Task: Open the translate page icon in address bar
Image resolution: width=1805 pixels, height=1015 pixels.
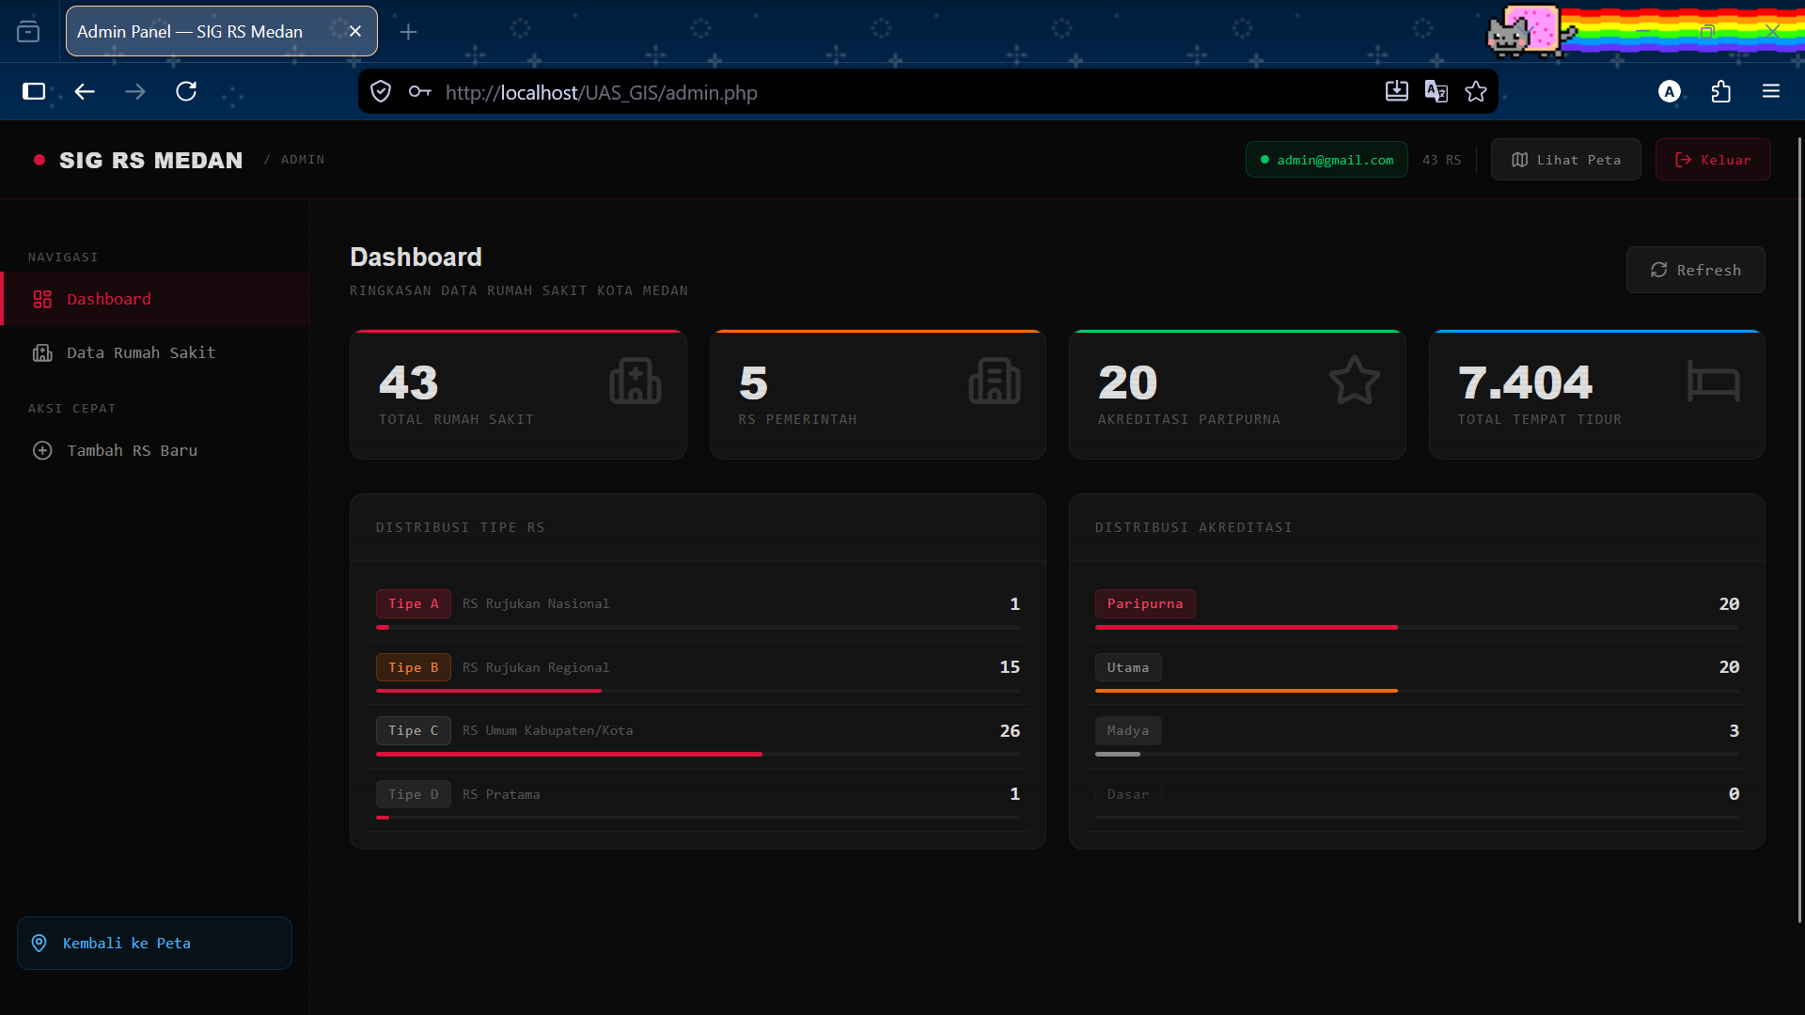Action: [1436, 91]
